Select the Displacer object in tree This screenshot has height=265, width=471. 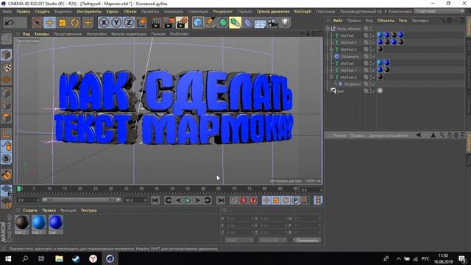pyautogui.click(x=353, y=84)
